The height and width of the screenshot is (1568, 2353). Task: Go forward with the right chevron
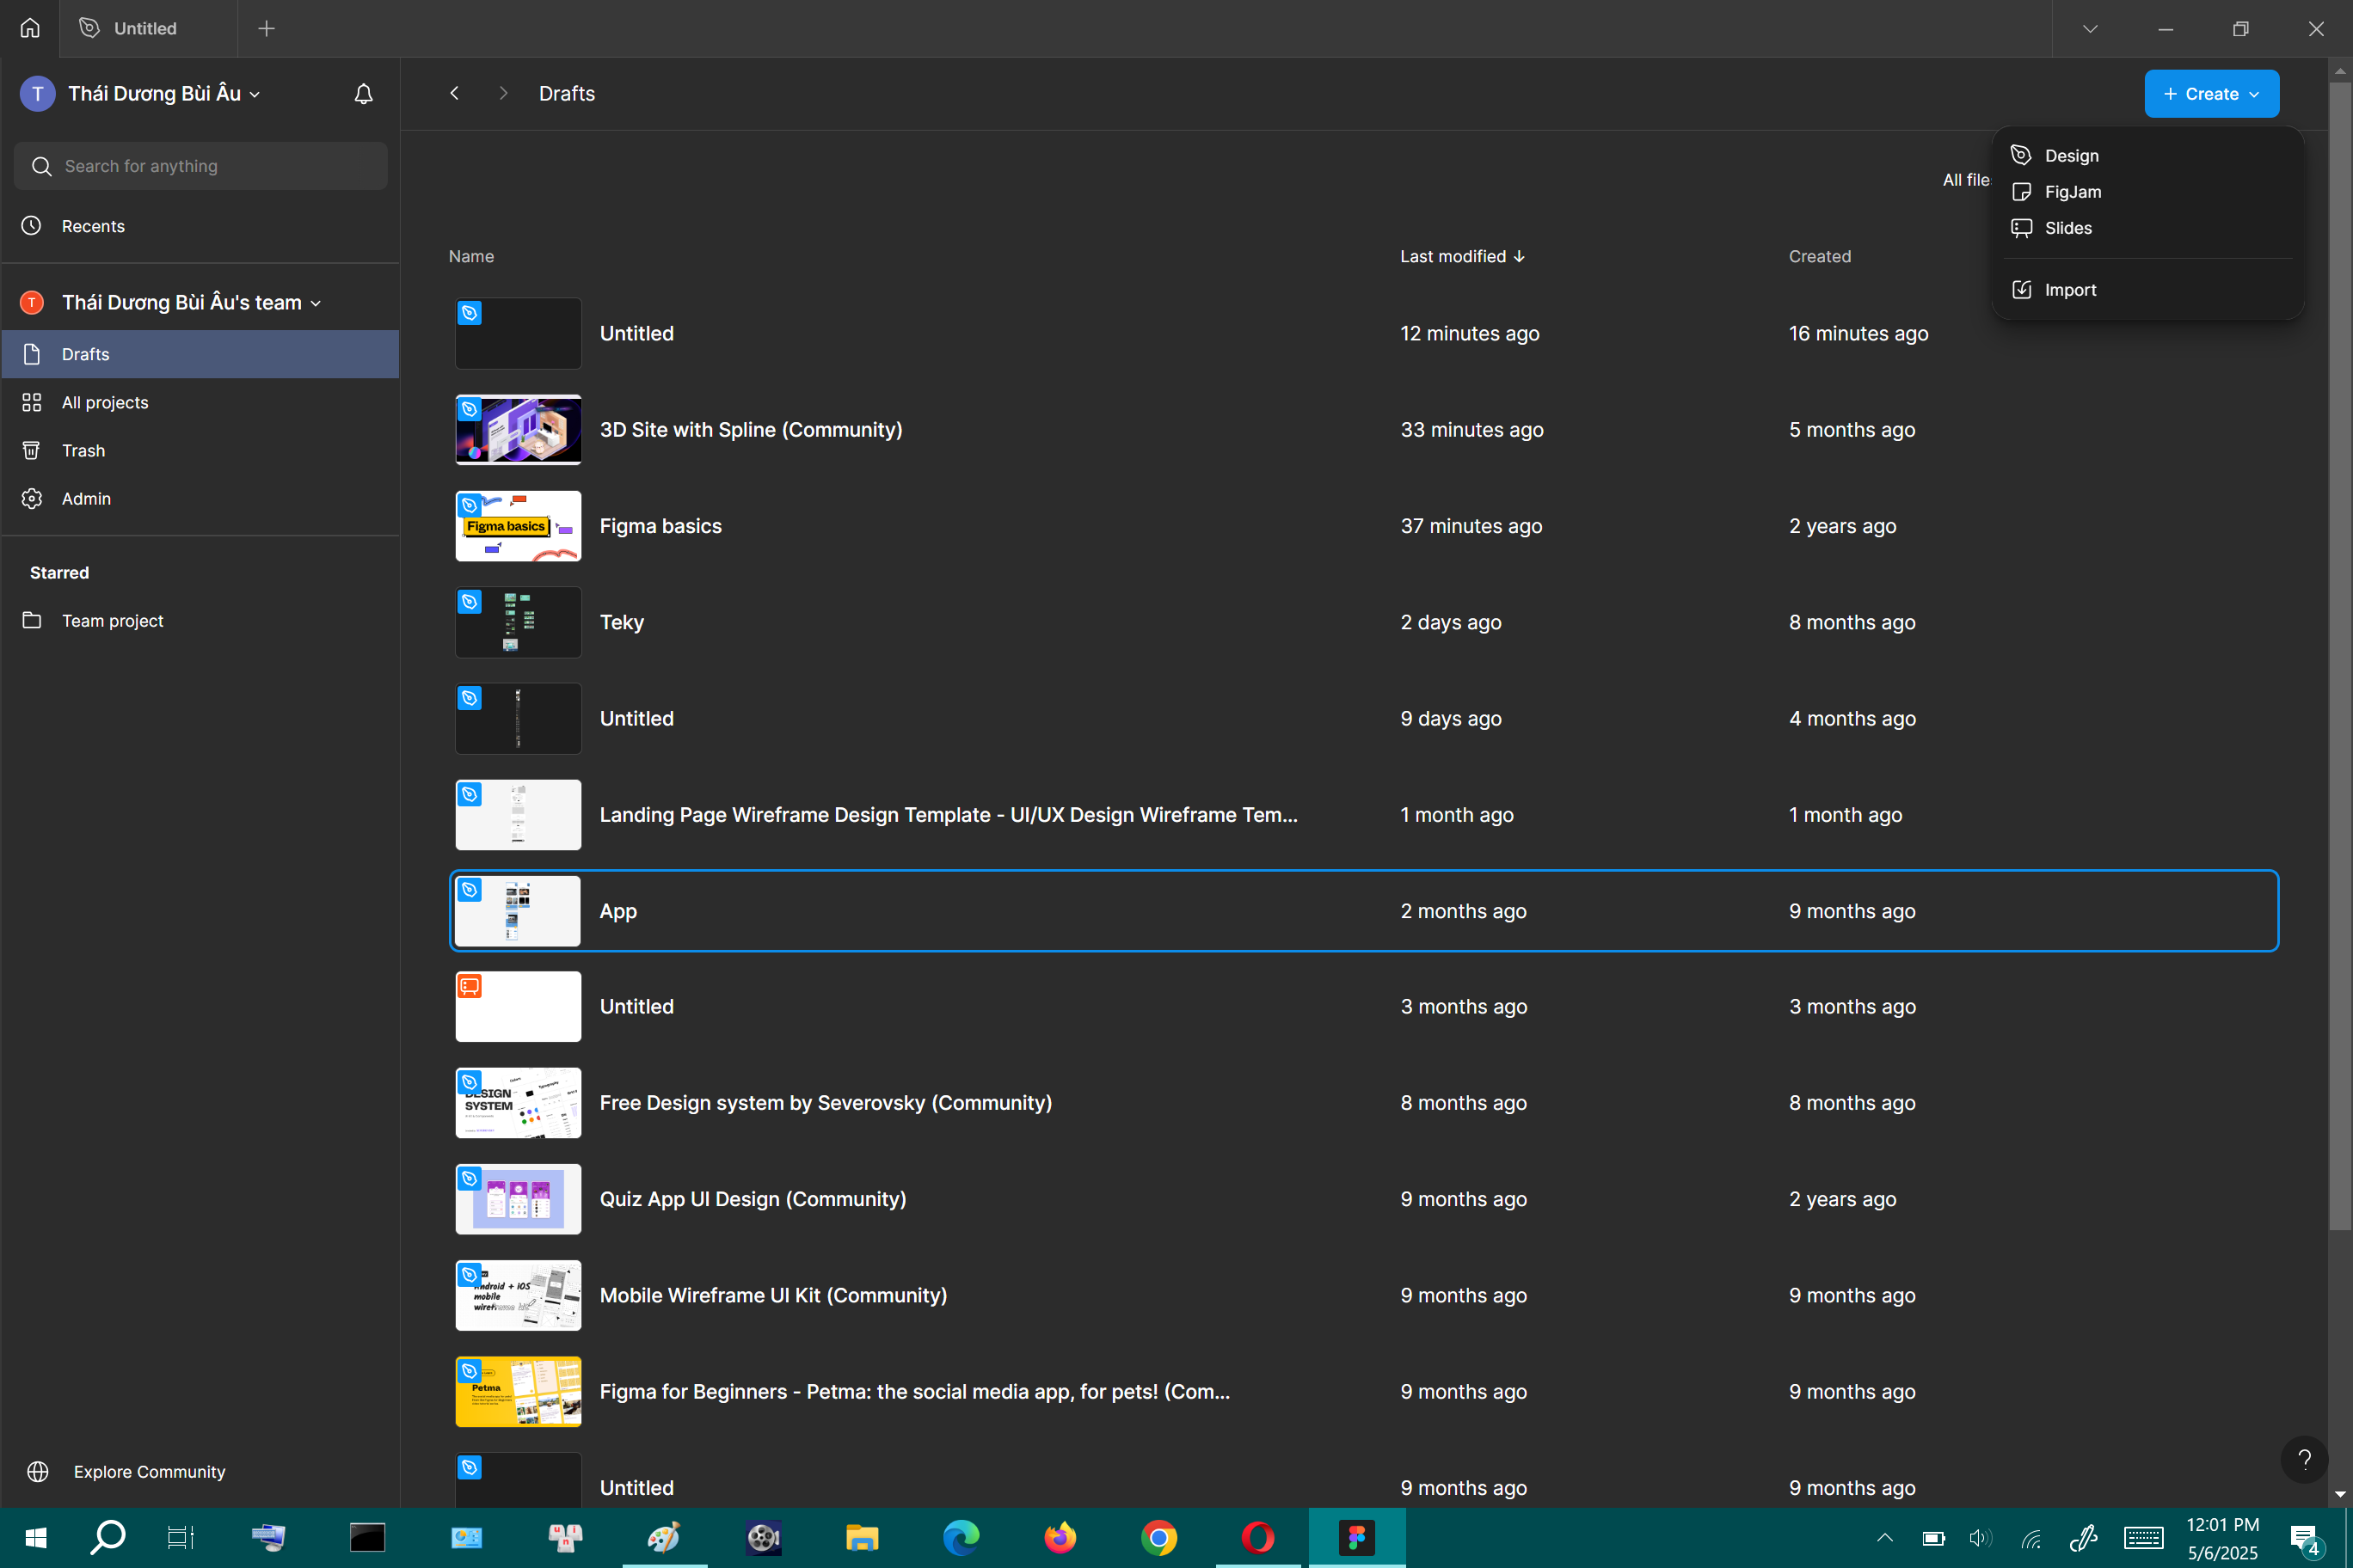click(503, 93)
